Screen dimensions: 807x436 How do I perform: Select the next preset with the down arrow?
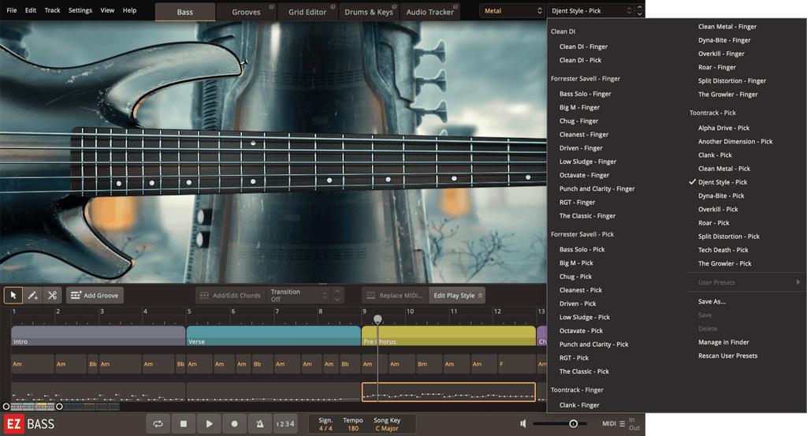pyautogui.click(x=639, y=14)
